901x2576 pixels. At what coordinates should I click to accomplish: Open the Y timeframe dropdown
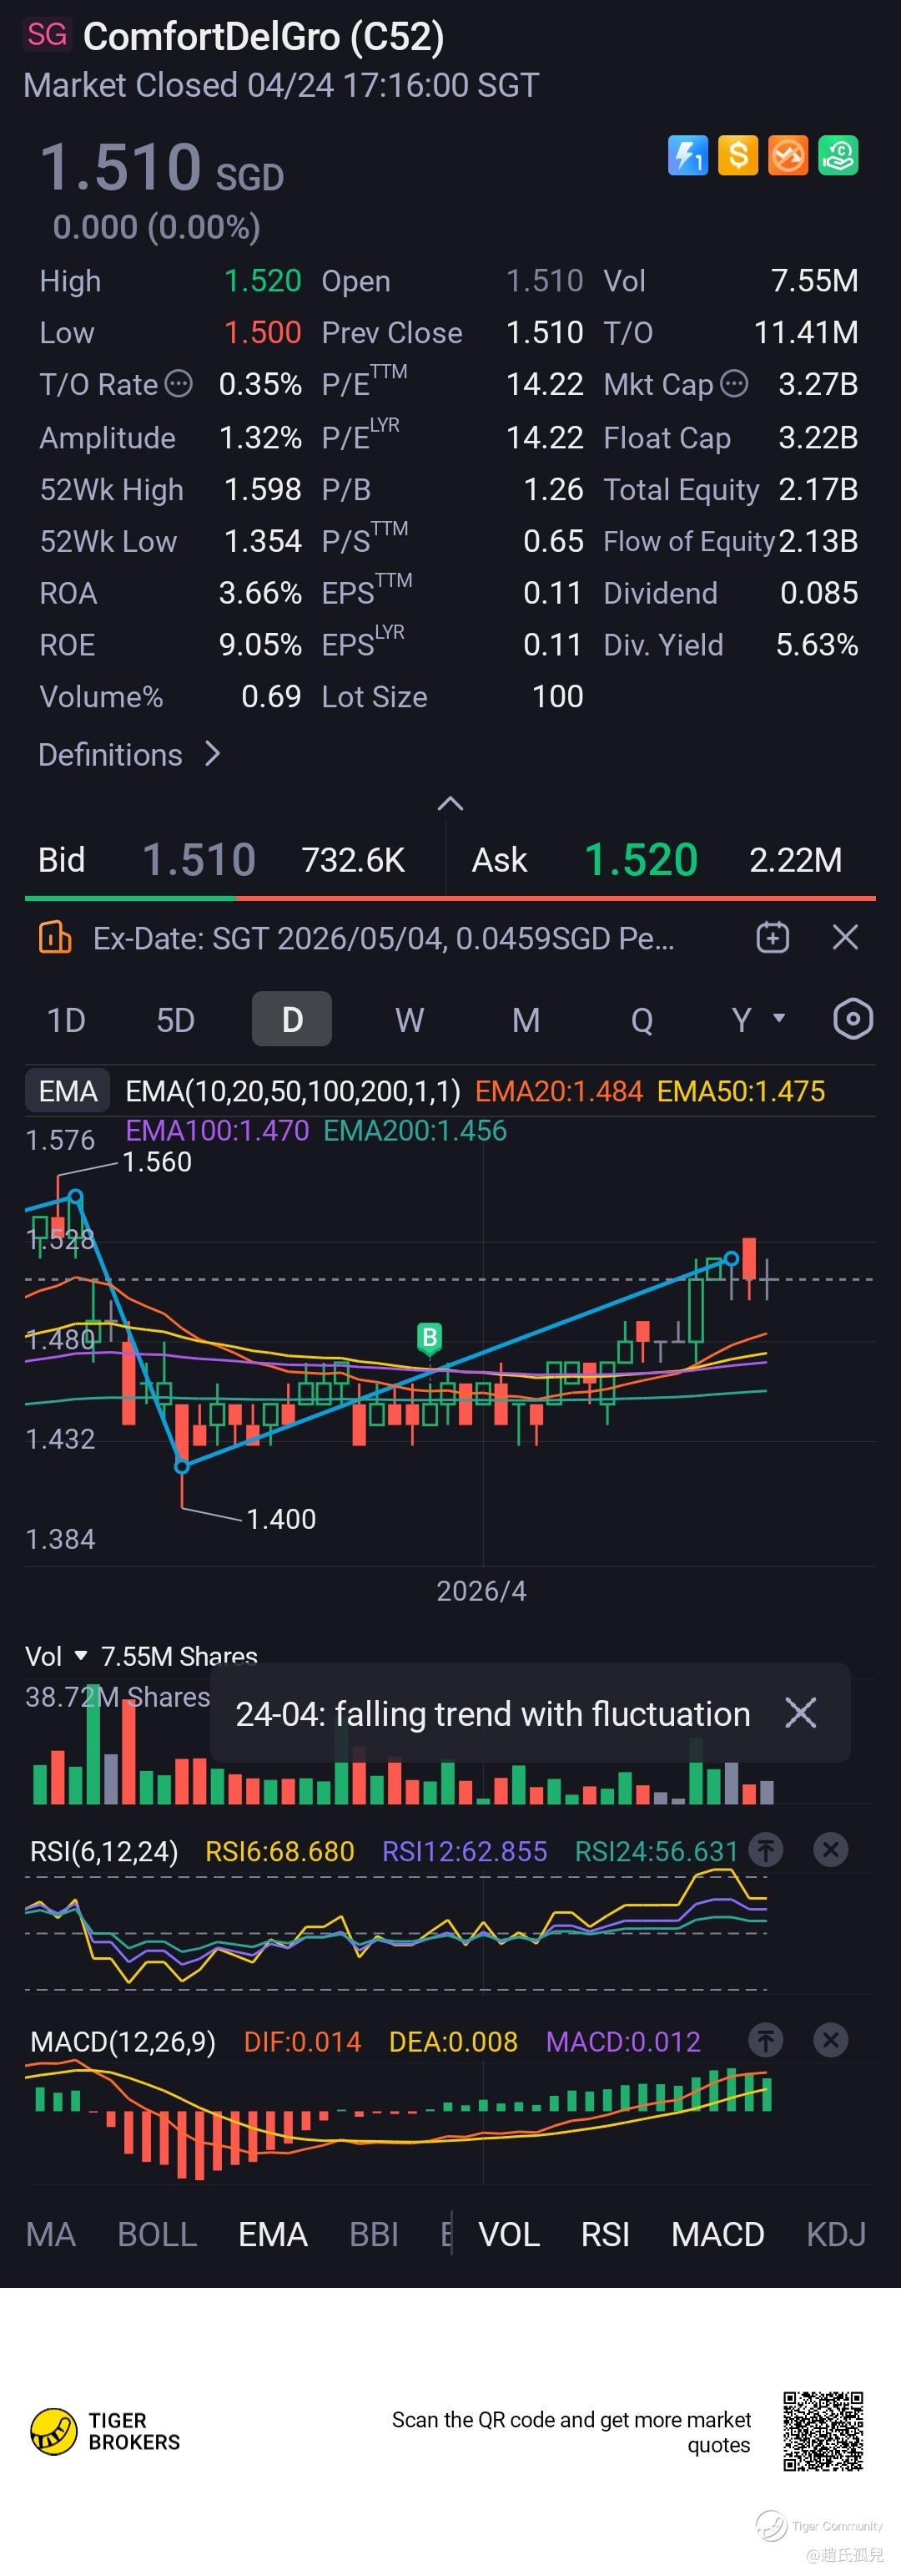pos(758,1020)
